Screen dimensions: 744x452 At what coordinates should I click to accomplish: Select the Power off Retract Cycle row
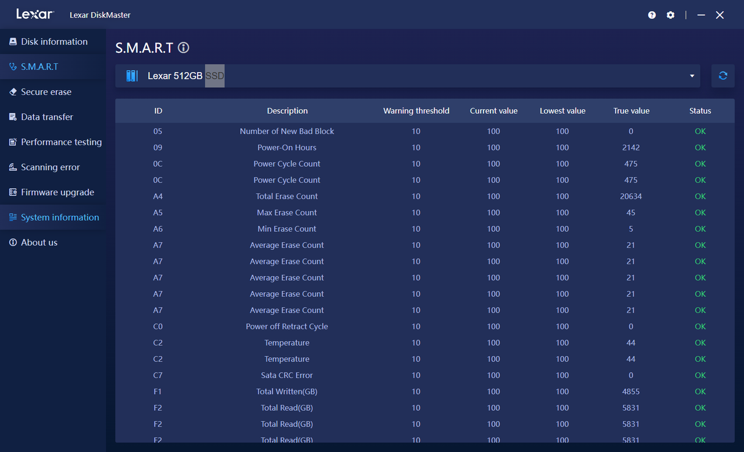[x=425, y=327]
